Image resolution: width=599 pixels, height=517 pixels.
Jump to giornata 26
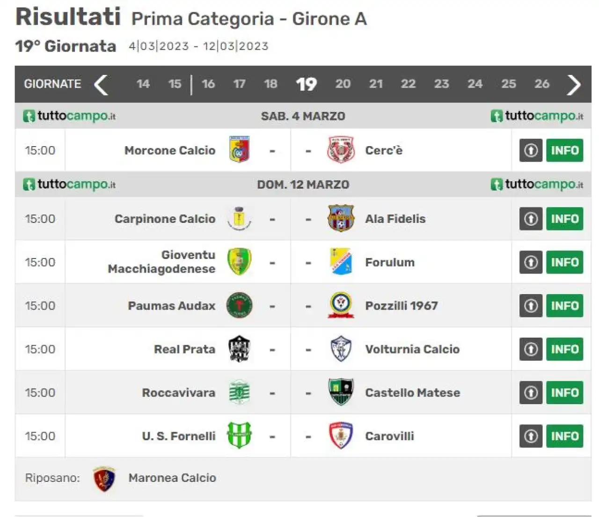(542, 84)
